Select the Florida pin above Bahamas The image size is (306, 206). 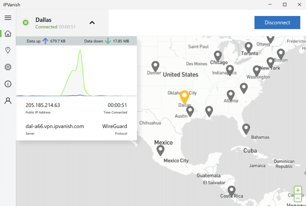coord(246,129)
